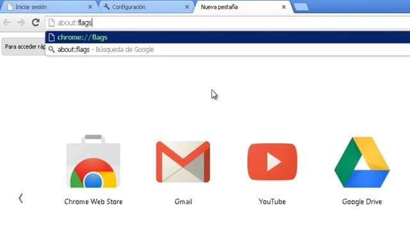Go back with the back arrow
This screenshot has width=410, height=230.
[x=7, y=23]
